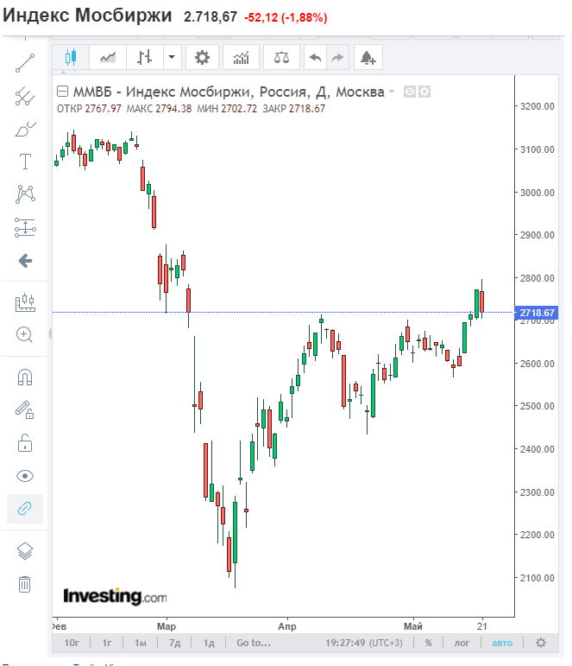Image resolution: width=572 pixels, height=666 pixels.
Task: Select the text annotation tool
Action: pyautogui.click(x=25, y=162)
